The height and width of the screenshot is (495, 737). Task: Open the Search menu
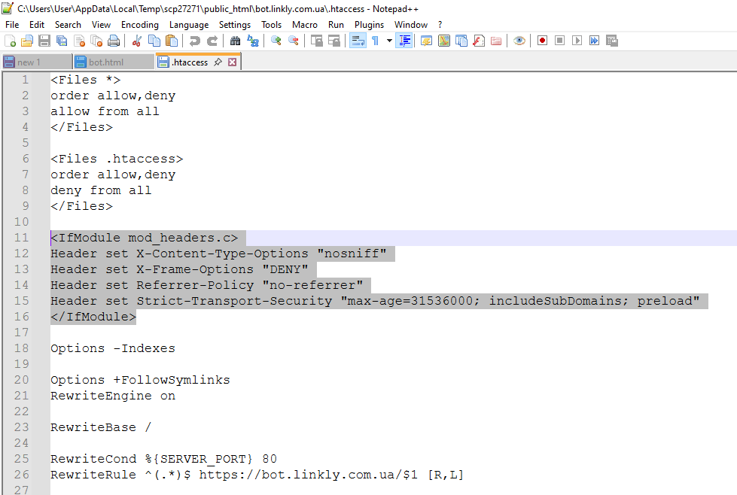(x=68, y=24)
